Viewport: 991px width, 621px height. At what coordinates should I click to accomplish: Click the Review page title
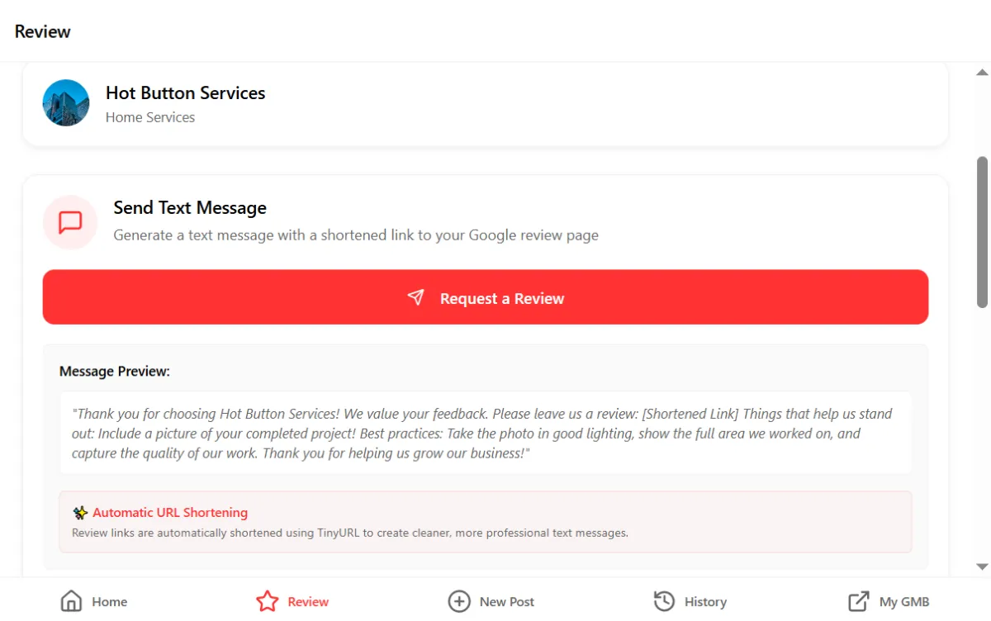tap(43, 31)
